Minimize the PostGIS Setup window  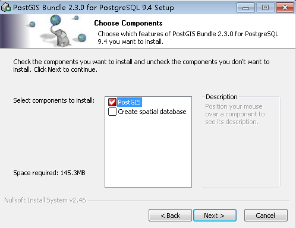245,8
